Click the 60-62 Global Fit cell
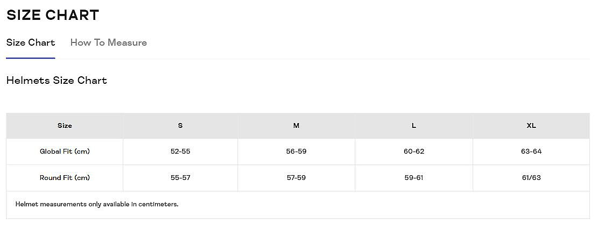This screenshot has height=245, width=607. coord(414,152)
